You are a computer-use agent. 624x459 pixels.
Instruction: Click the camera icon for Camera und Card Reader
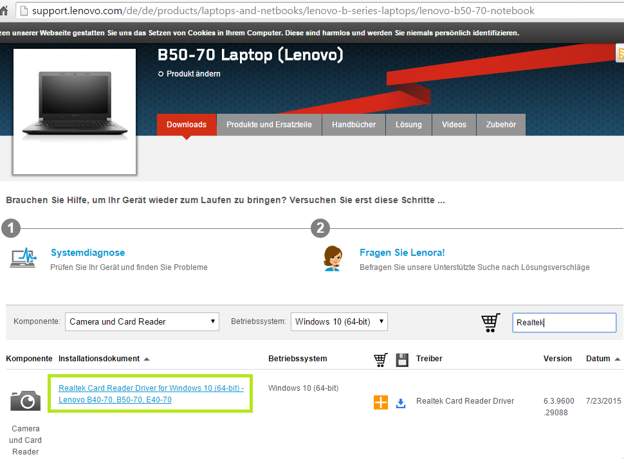click(x=26, y=401)
